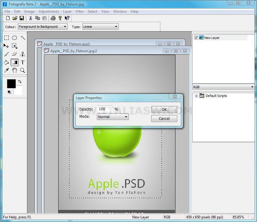Select the Magic Wand tool
Image resolution: width=257 pixels, height=222 pixels.
pyautogui.click(x=23, y=38)
